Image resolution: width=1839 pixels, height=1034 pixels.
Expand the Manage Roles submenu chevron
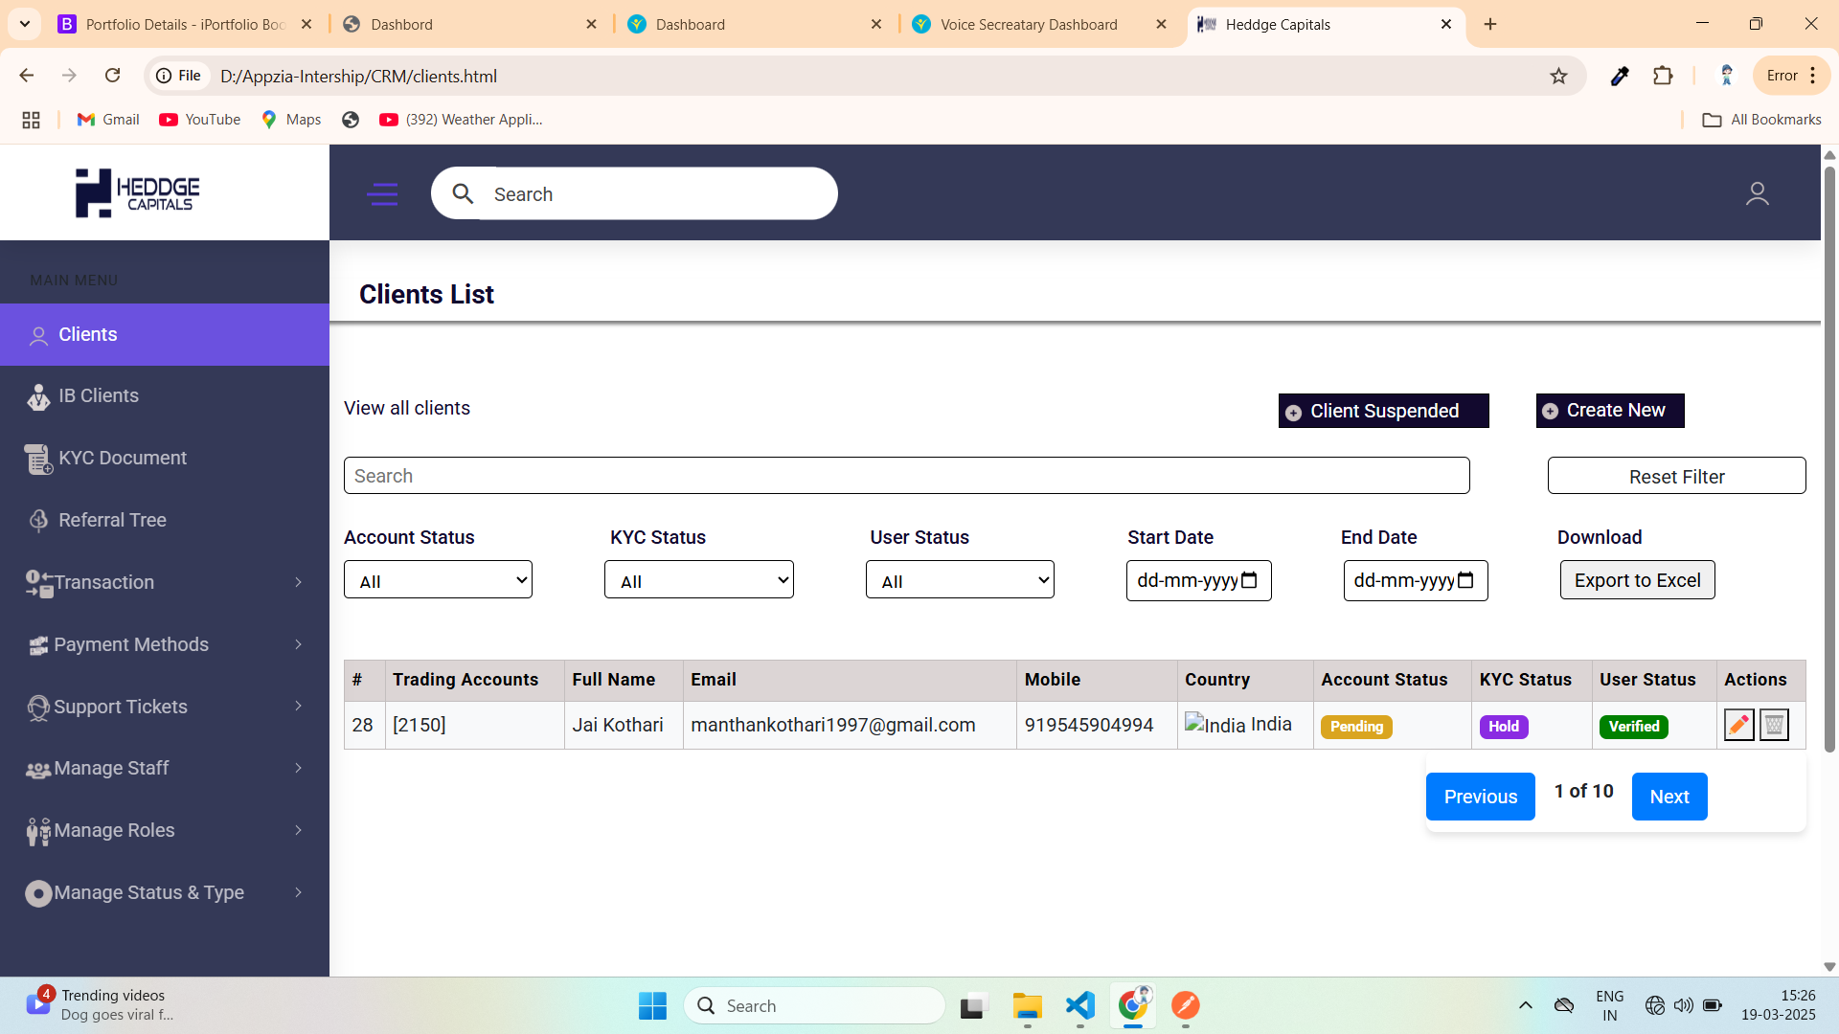[x=298, y=830]
